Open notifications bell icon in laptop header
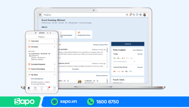The image size is (189, 108). pos(130,15)
